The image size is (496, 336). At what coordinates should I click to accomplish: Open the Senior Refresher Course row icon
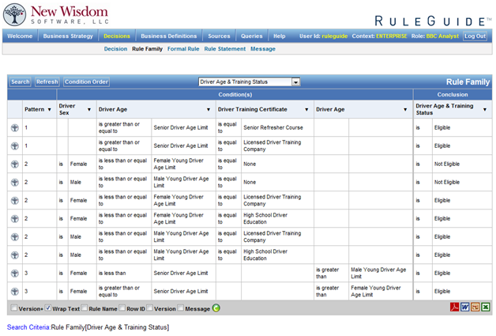point(15,127)
